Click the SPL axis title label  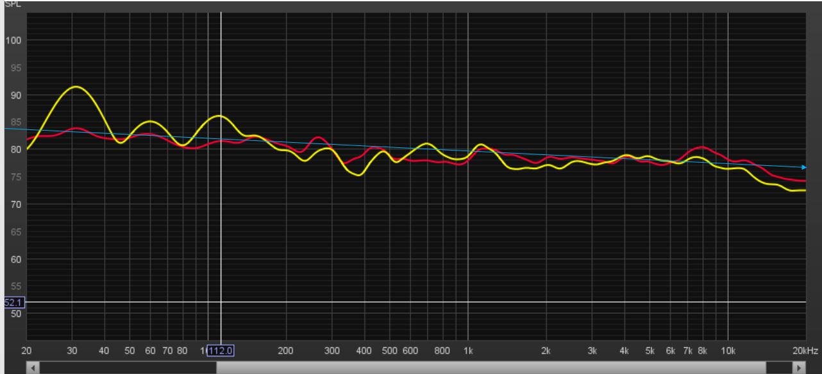[x=12, y=3]
